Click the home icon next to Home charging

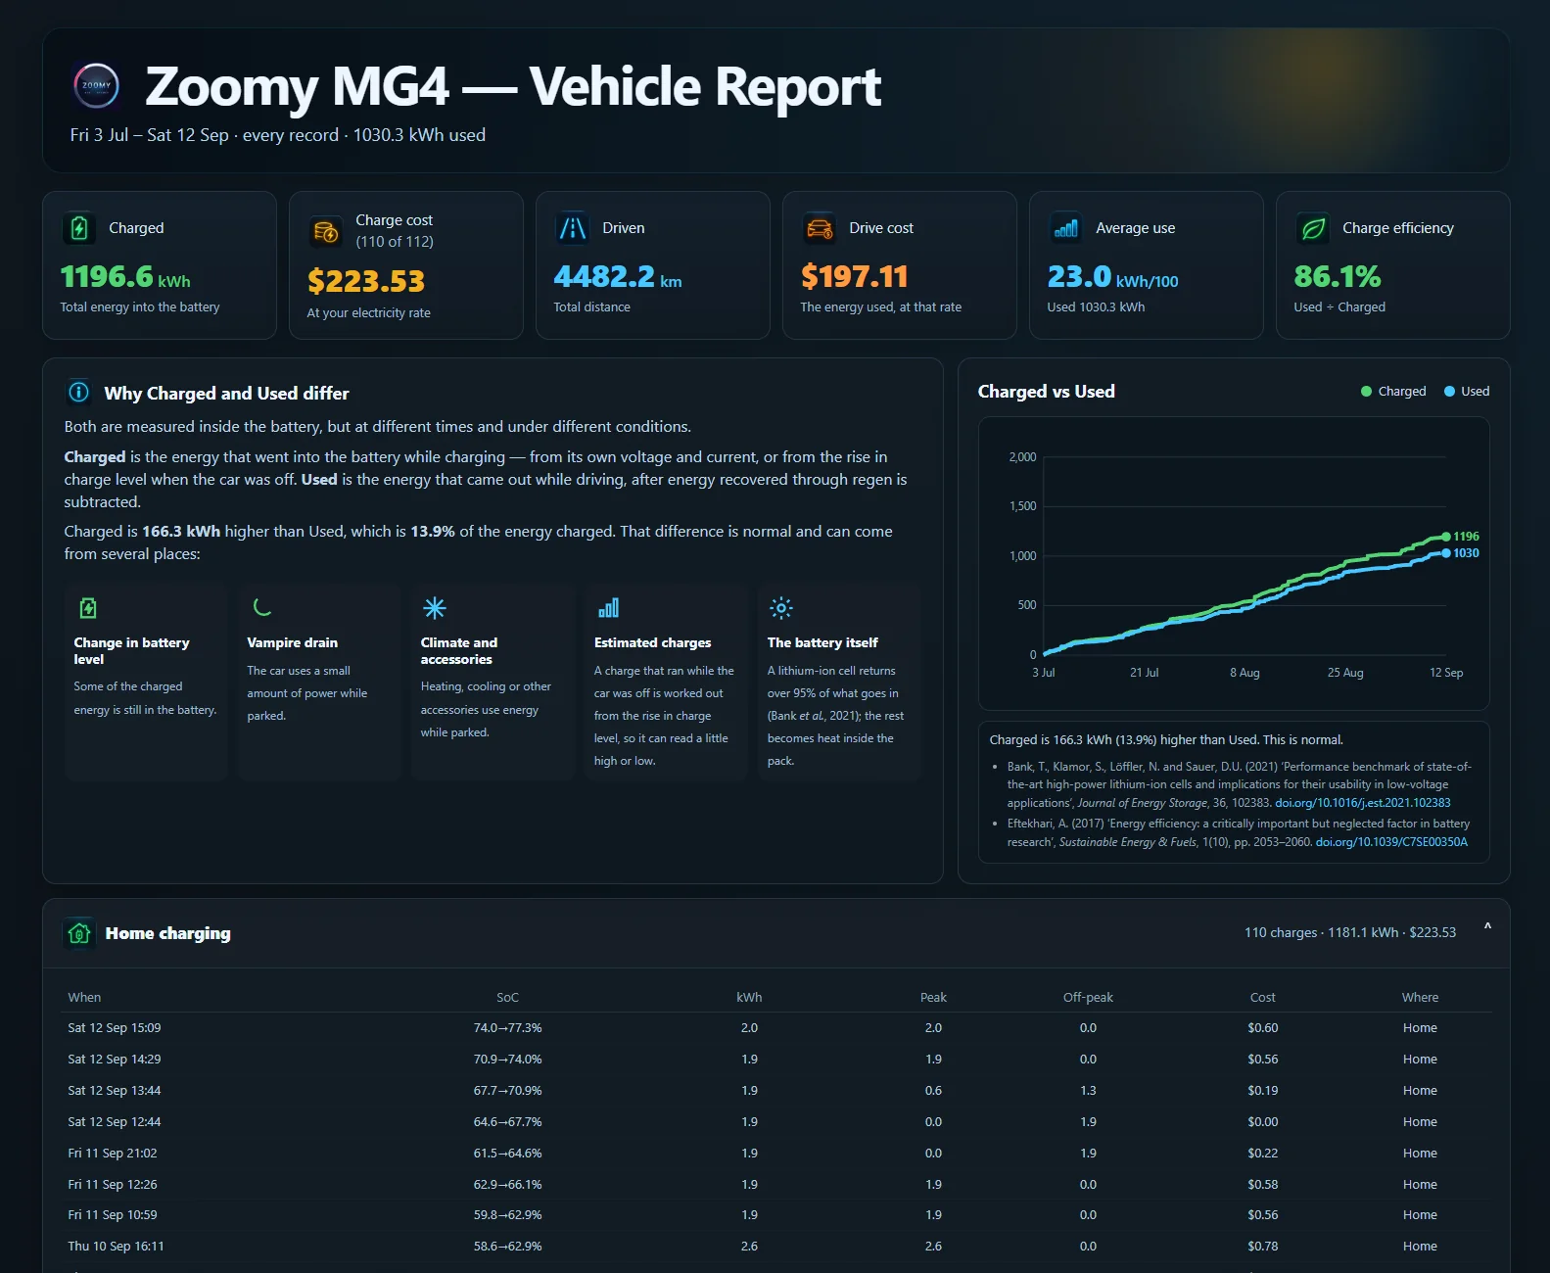click(x=78, y=933)
